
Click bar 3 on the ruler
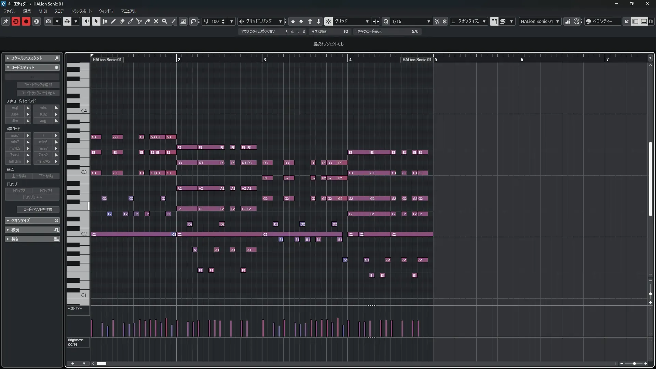click(264, 59)
